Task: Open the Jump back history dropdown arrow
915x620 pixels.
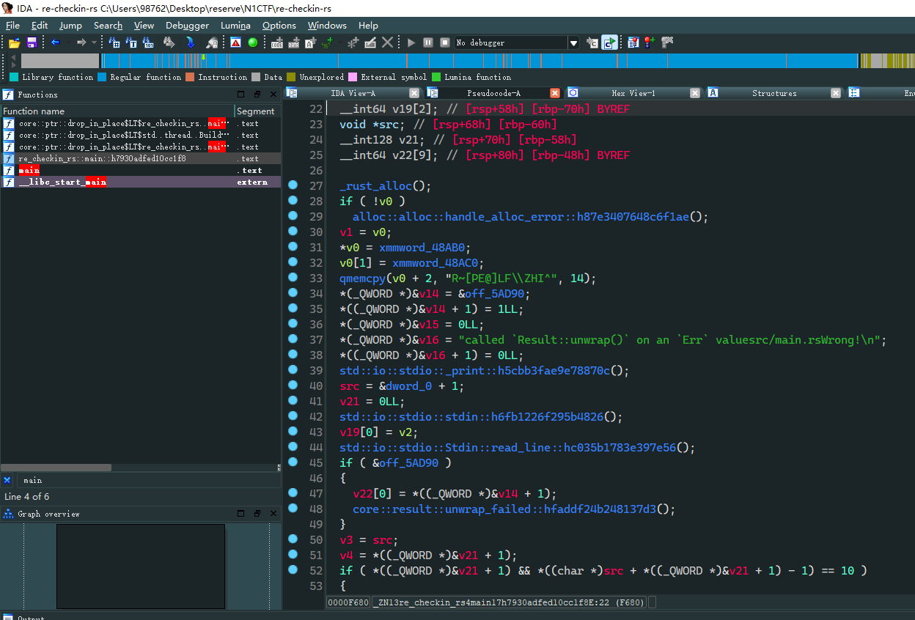Action: click(x=67, y=43)
